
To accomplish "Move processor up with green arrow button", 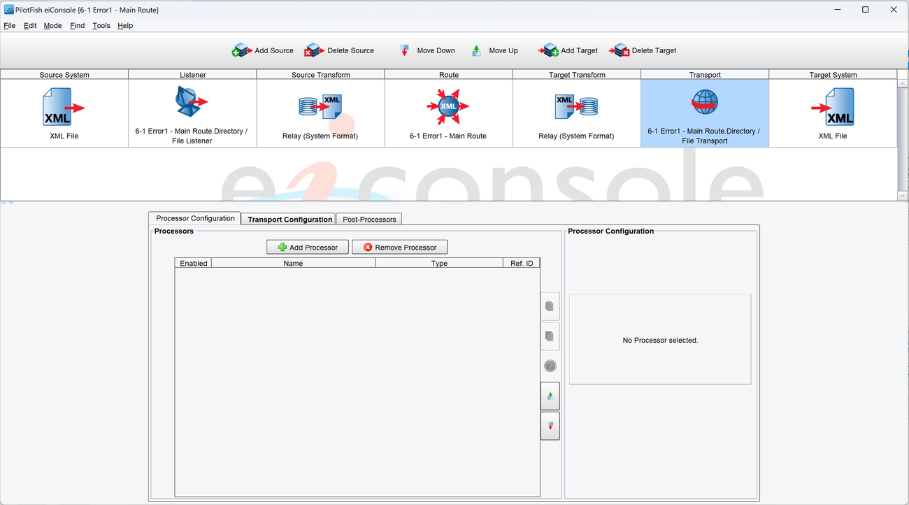I will 550,396.
